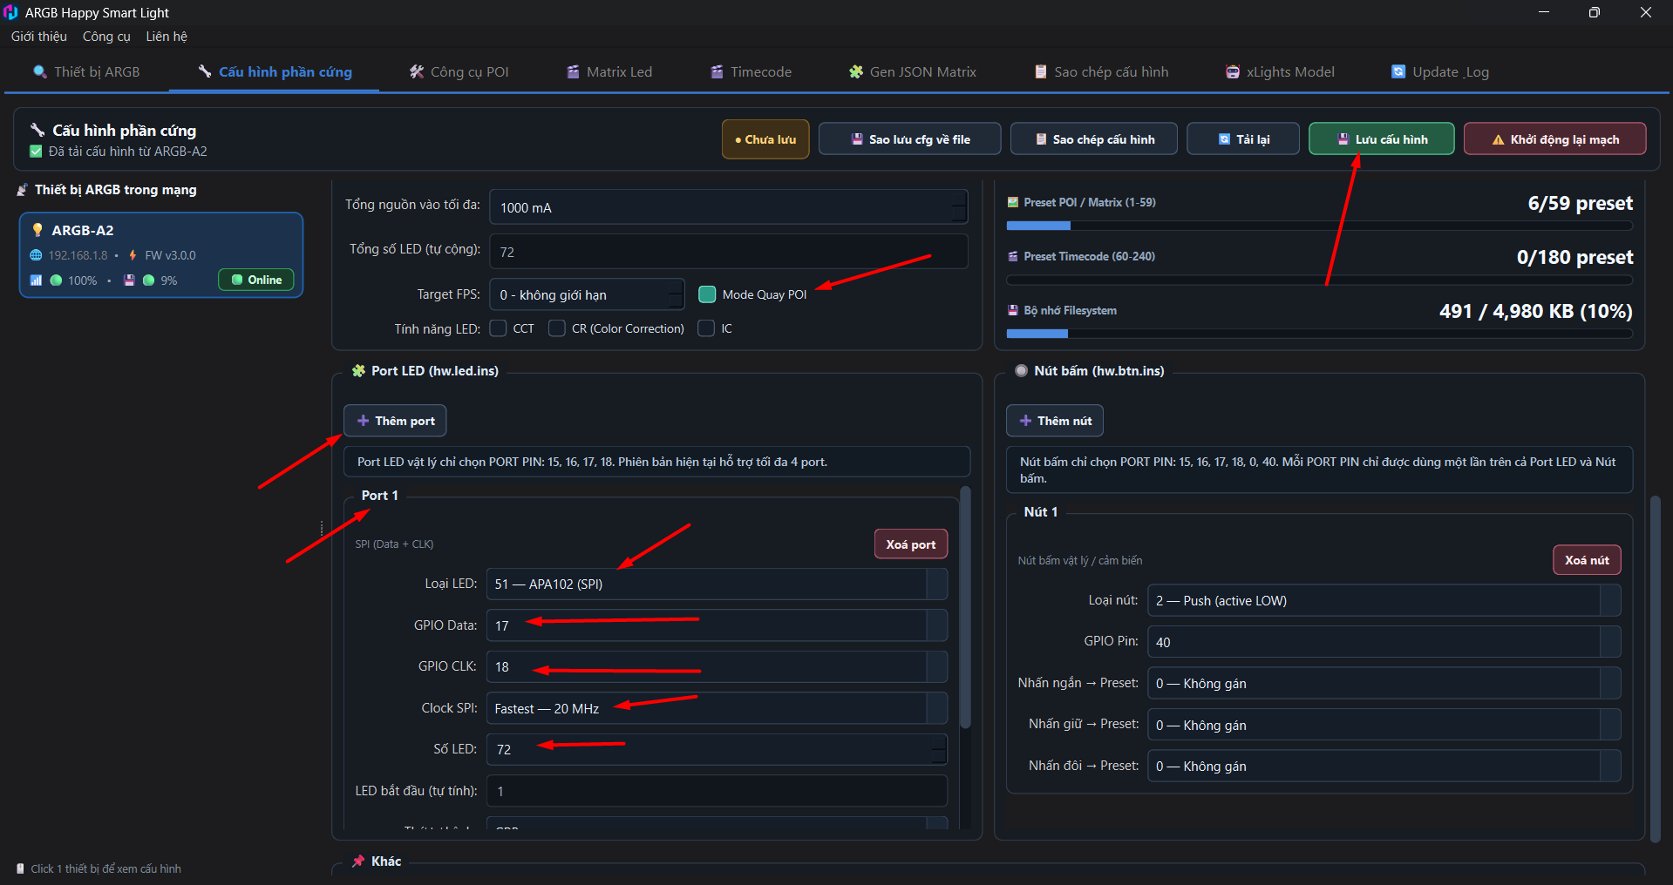Delete Port 1 with Xoá port
The image size is (1673, 885).
911,544
